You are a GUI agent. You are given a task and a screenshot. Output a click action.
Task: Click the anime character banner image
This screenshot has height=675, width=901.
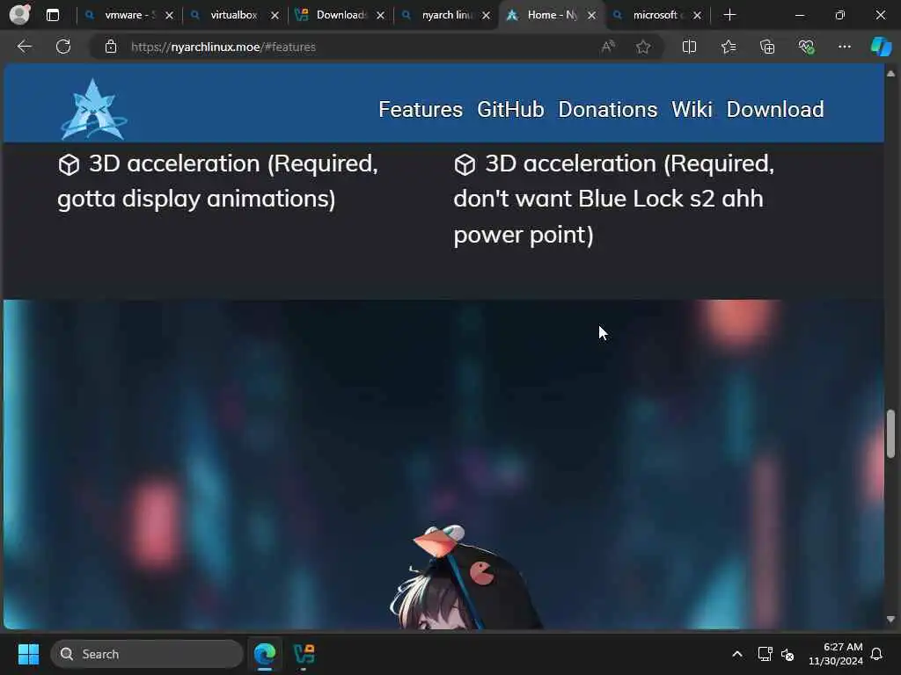point(443,464)
